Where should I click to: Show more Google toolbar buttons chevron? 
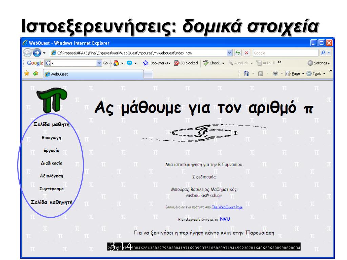point(279,62)
